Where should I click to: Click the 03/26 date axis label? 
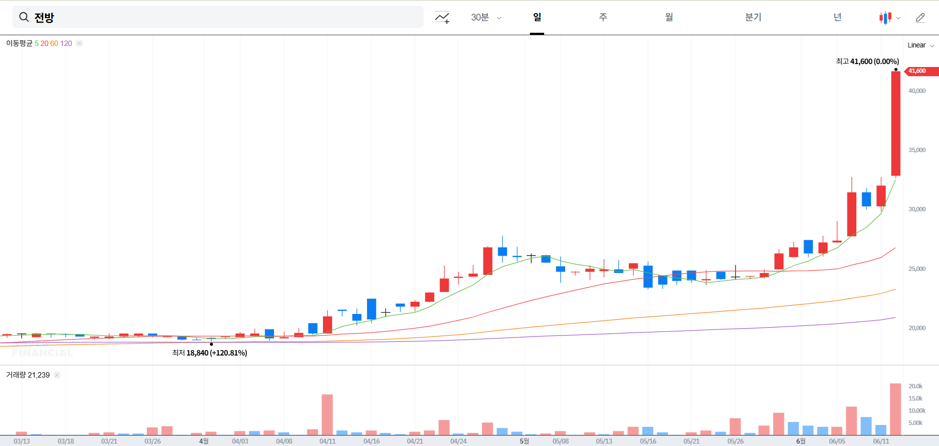coord(153,441)
